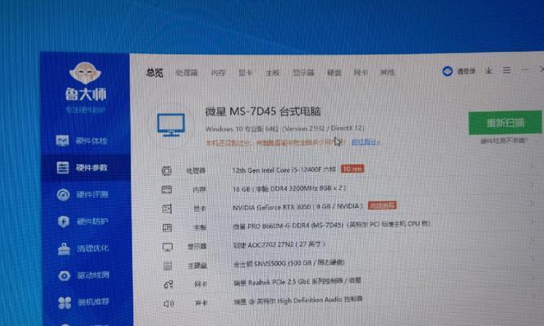Expand the 处理器 row chevron arrow
The height and width of the screenshot is (326, 544).
point(533,167)
